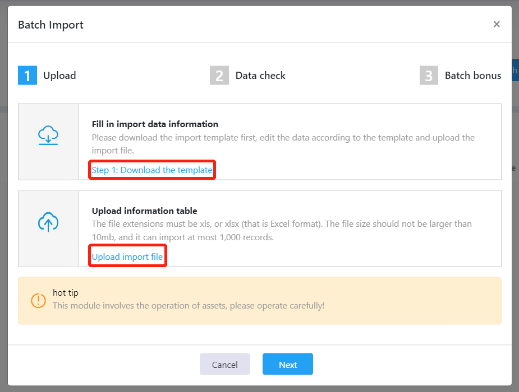Click the 'file extensions must be xls' description
Screen dimensions: 519x392
point(282,231)
